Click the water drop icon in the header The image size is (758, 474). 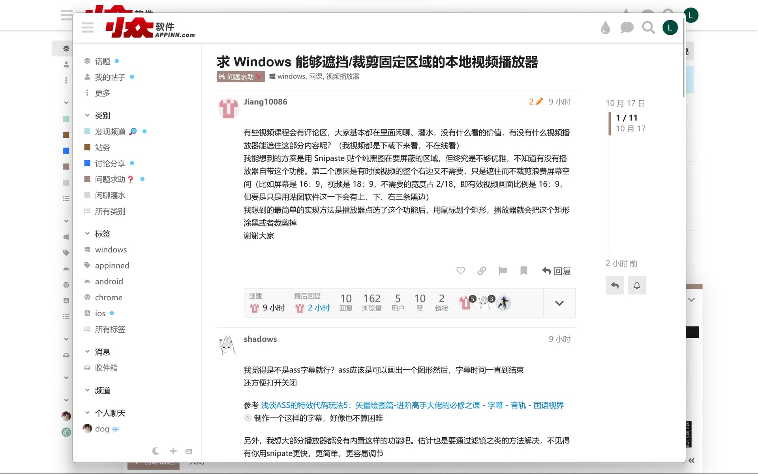coord(605,28)
